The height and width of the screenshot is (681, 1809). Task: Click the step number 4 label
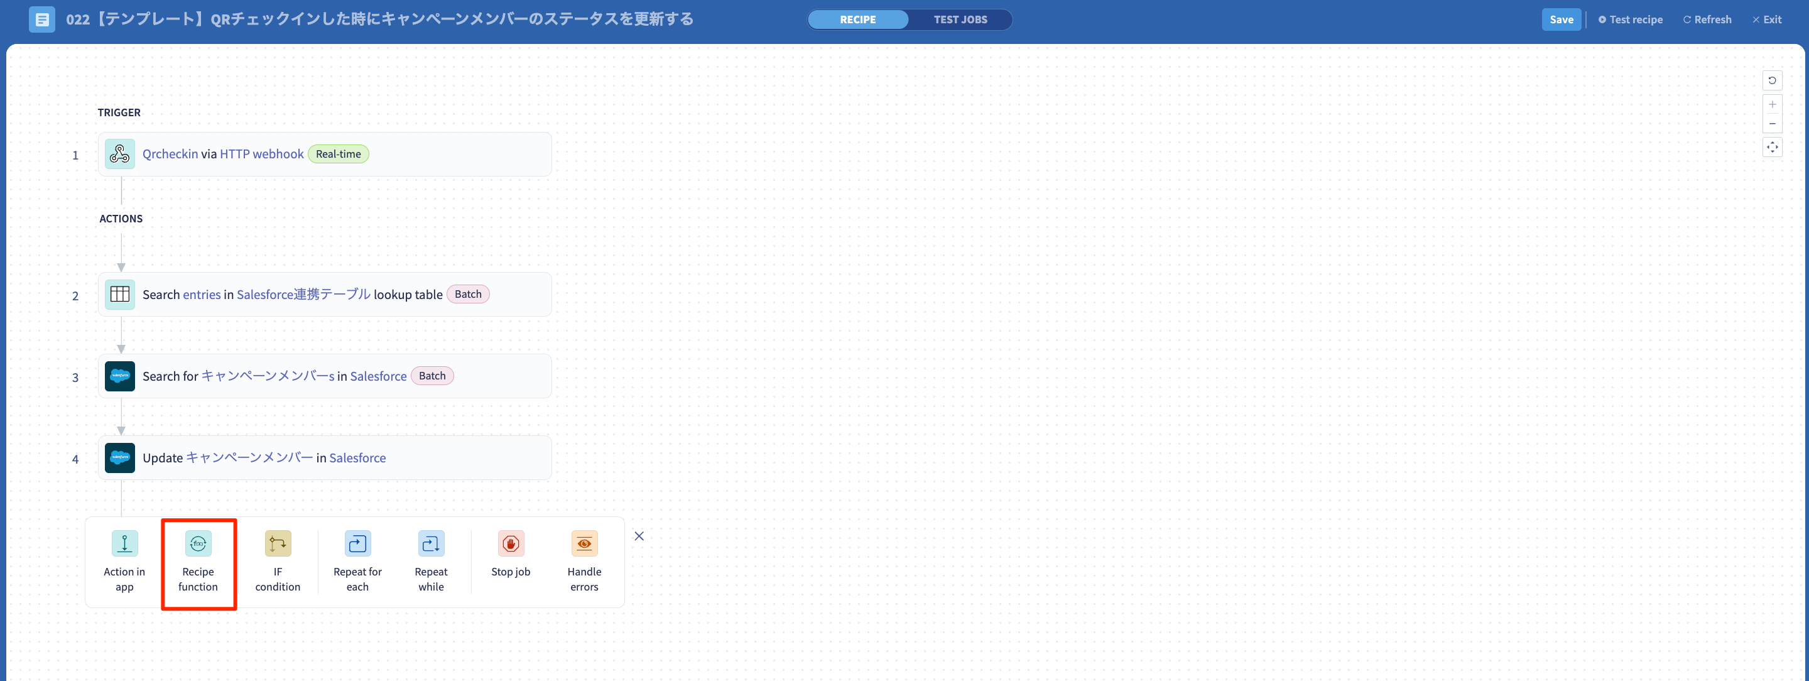tap(75, 459)
